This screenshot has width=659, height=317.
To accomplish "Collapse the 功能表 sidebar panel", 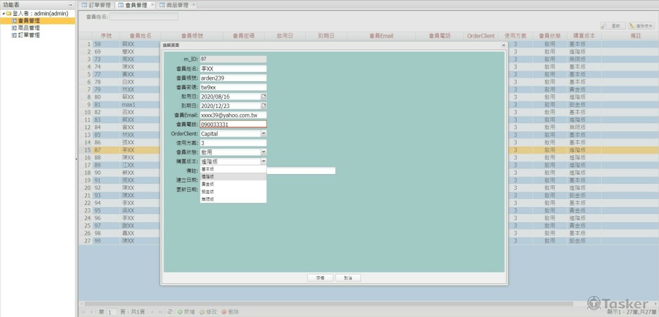I will coord(71,5).
